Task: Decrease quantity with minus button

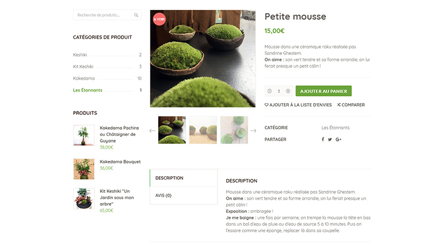Action: point(270,91)
